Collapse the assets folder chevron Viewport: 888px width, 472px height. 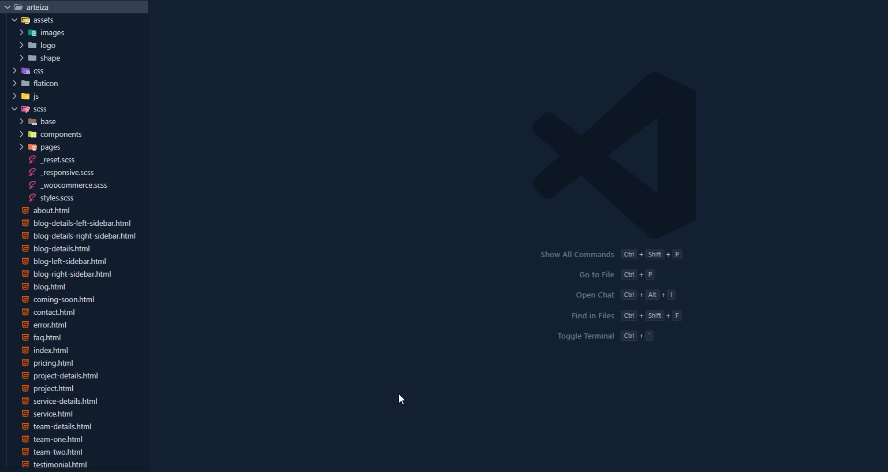14,20
